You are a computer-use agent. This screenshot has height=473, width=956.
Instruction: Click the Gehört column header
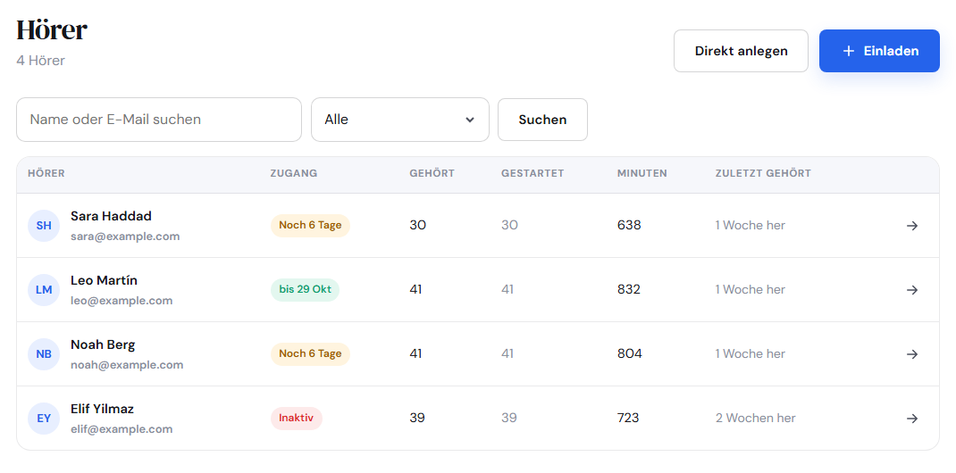coord(432,173)
